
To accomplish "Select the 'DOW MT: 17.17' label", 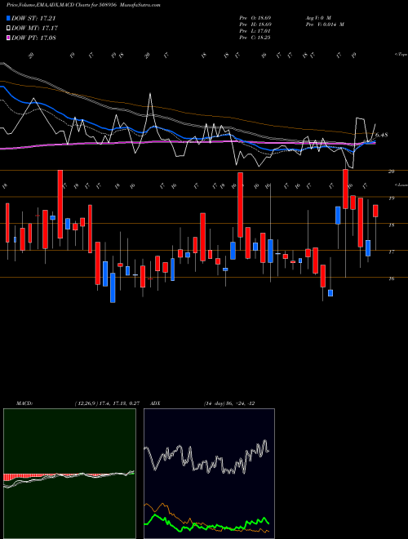I will [35, 29].
